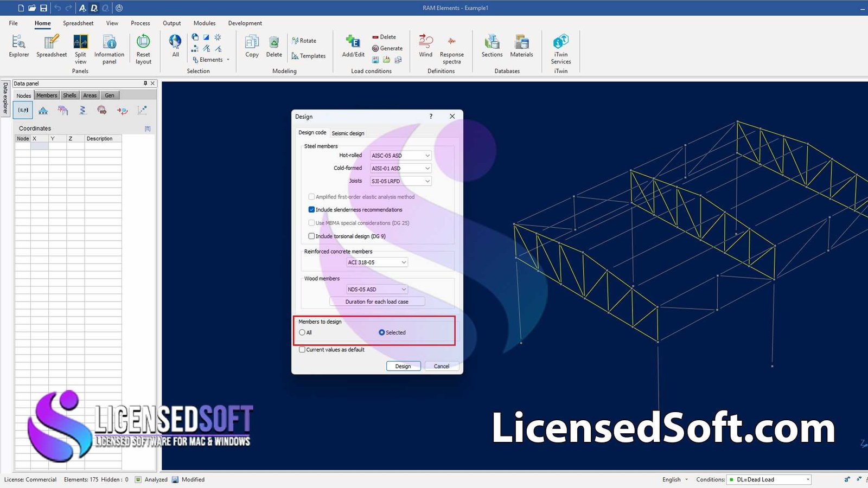Cancel the Design dialog
Viewport: 868px width, 488px height.
442,366
